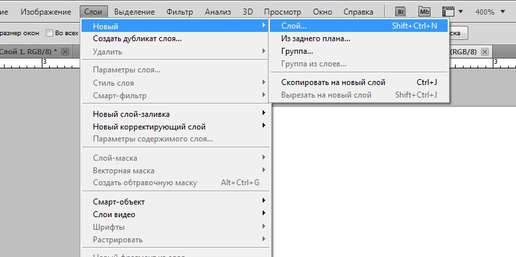Open the 400% zoom level dropdown
The height and width of the screenshot is (257, 516).
490,12
